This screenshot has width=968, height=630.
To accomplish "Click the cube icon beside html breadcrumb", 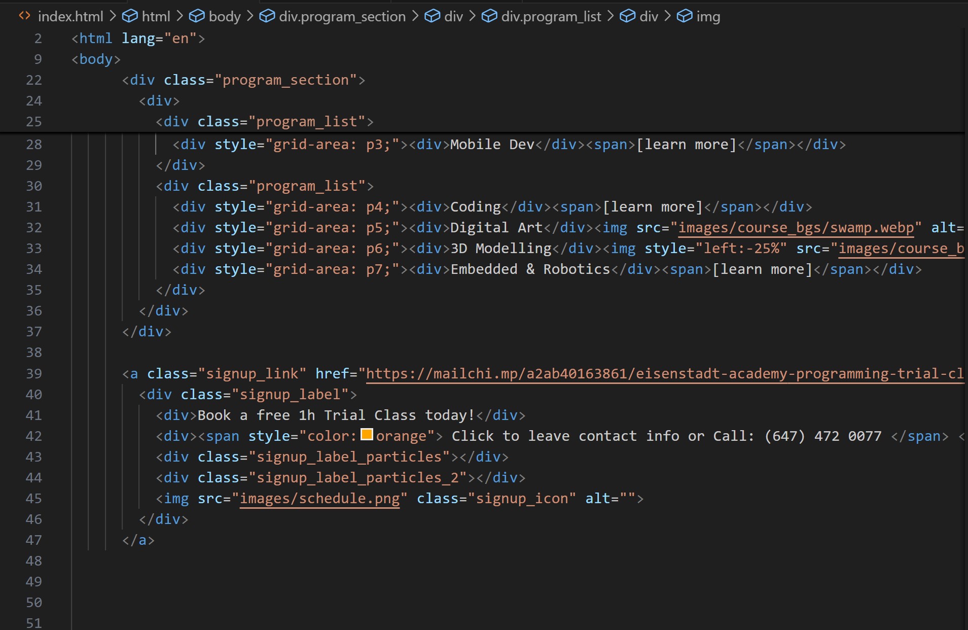I will [130, 16].
